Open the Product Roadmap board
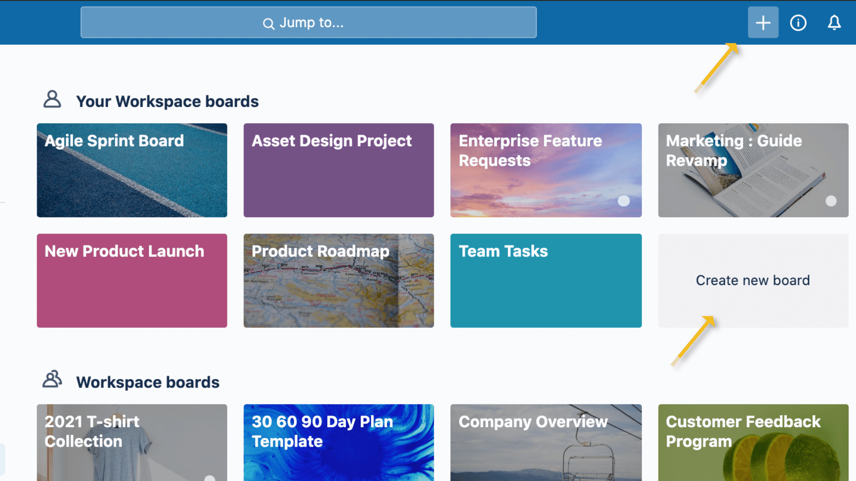The width and height of the screenshot is (856, 481). tap(339, 280)
